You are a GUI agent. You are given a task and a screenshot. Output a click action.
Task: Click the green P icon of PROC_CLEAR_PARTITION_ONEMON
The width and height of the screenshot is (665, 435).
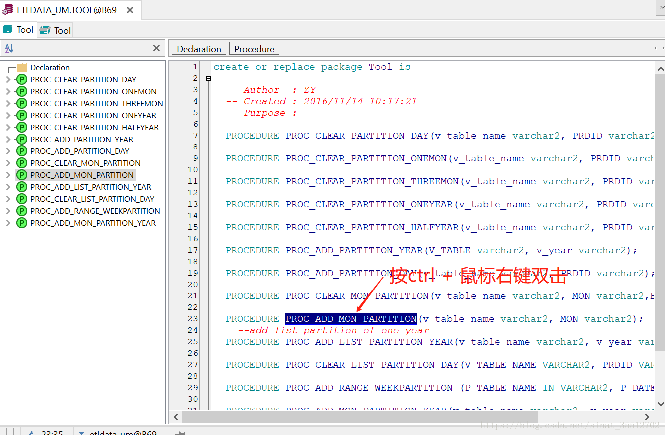[x=21, y=91]
